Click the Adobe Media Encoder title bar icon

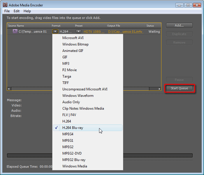coord(5,5)
